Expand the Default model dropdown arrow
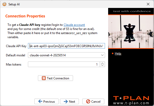Screen dimensions: 154x106 coord(102,55)
